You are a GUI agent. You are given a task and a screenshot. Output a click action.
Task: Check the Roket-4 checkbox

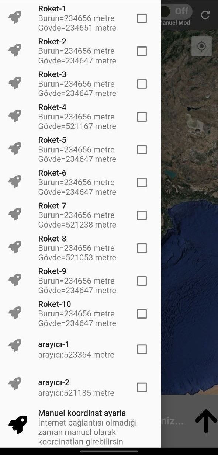142,117
